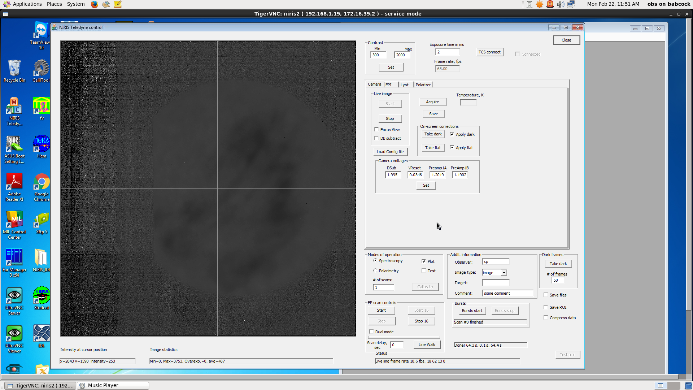Launch Firefox from the top panel
The image size is (693, 390).
click(x=95, y=4)
